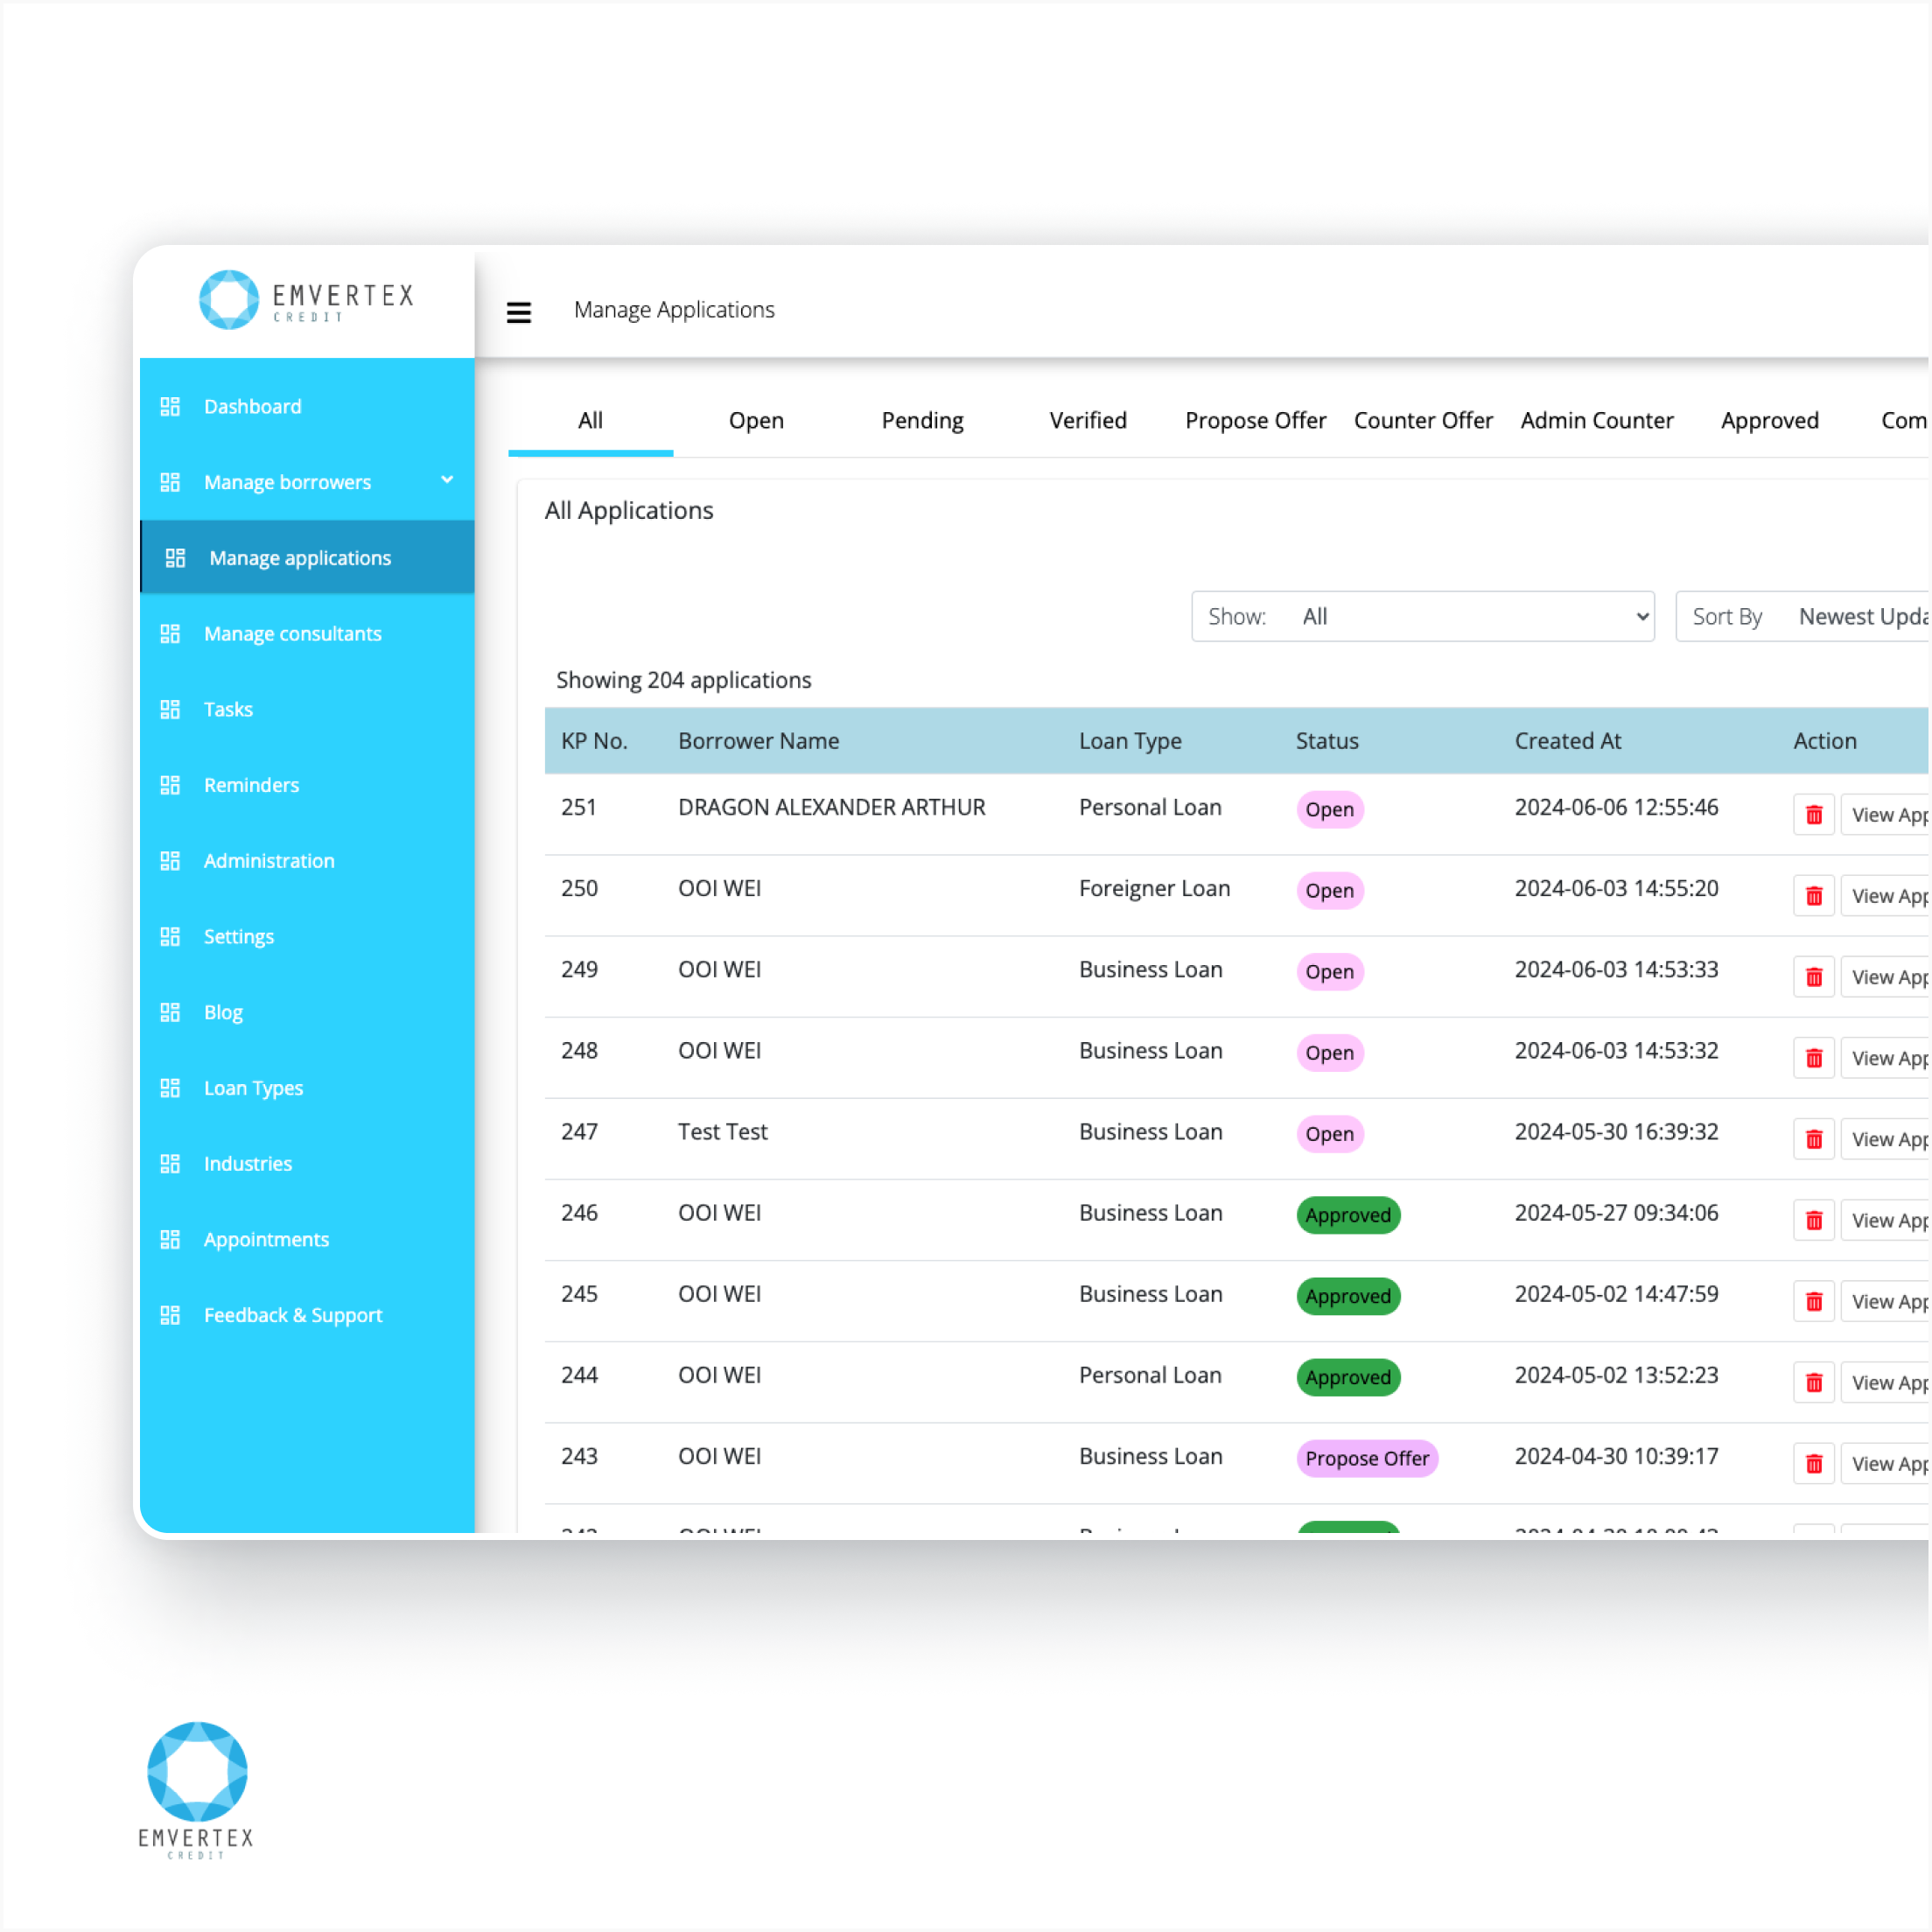
Task: Delete application 244 with trash icon
Action: coord(1814,1383)
